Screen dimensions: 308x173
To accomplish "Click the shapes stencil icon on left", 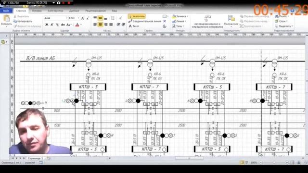I will (x=3, y=42).
